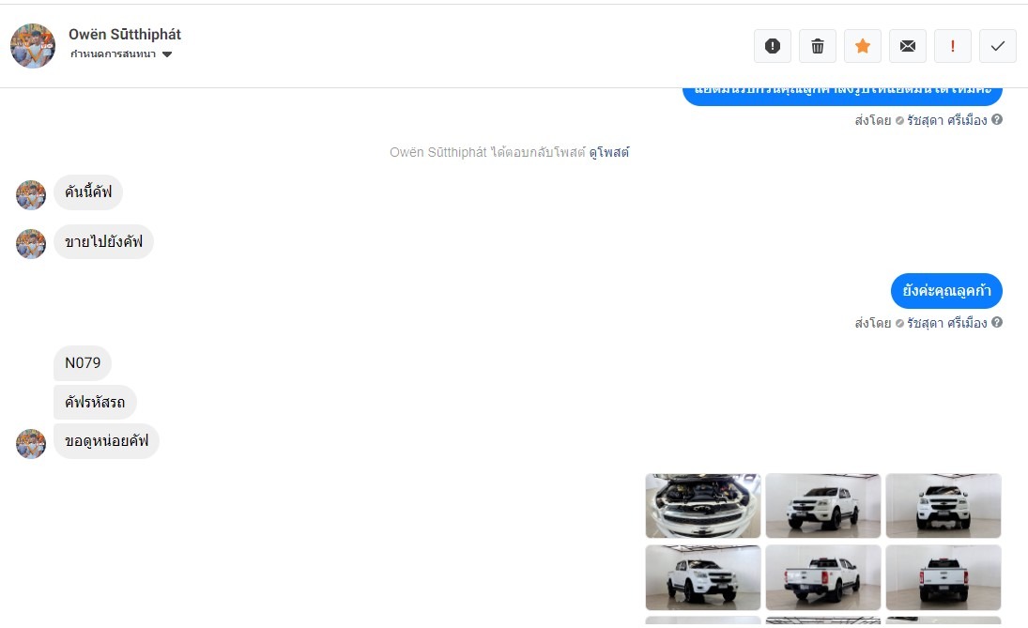Click the N079 message bubble
1028x628 pixels.
click(83, 362)
